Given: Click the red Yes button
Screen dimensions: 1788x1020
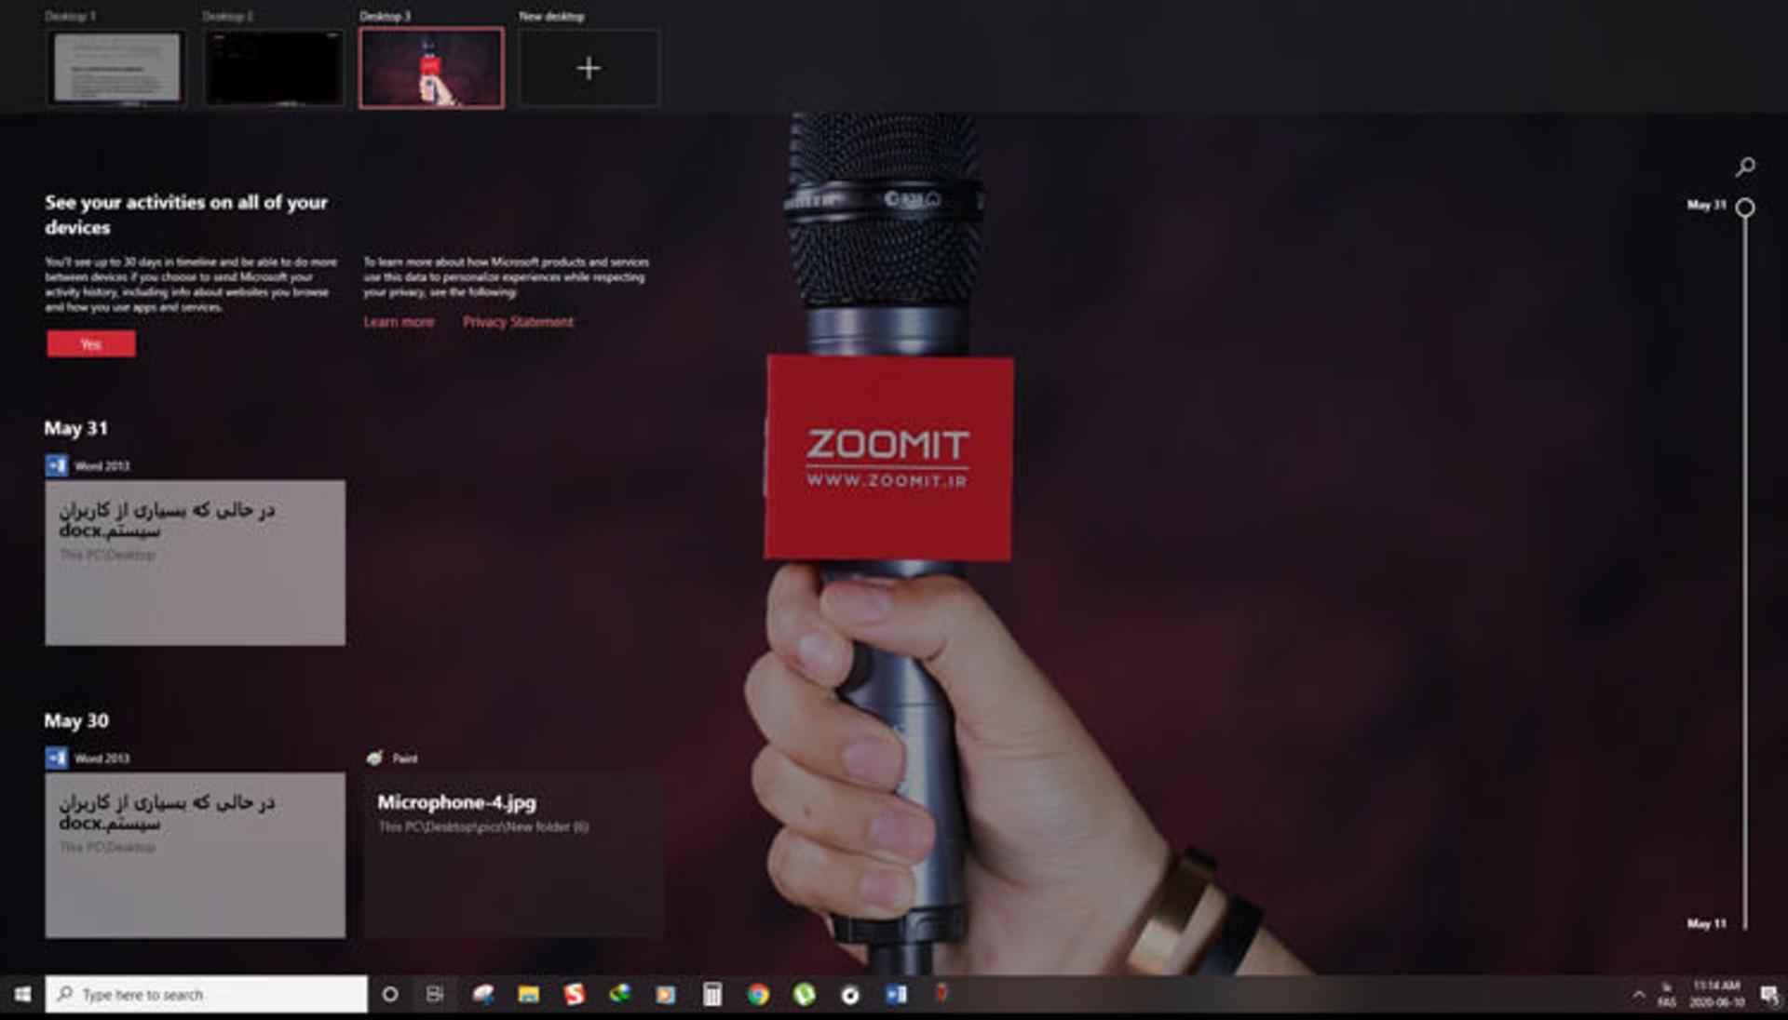Looking at the screenshot, I should 91,343.
